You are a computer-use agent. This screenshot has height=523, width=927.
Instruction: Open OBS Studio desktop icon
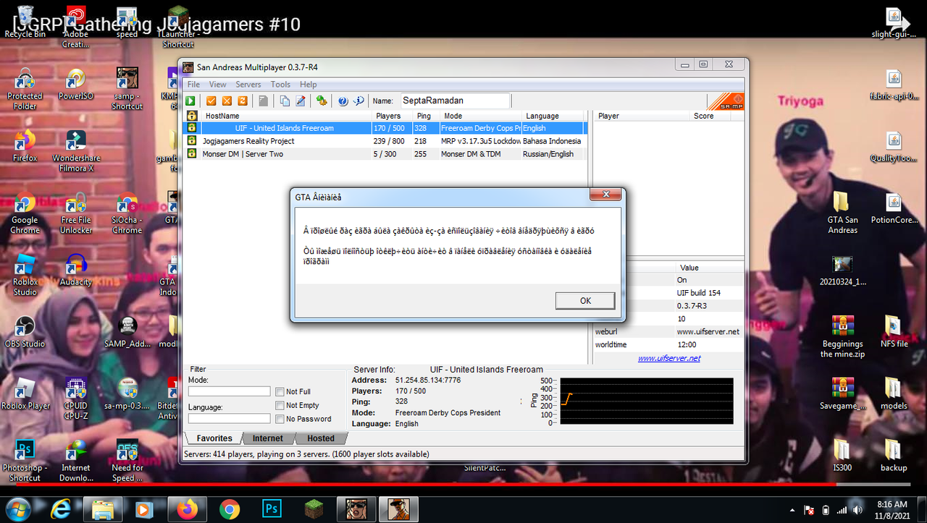[x=25, y=331]
